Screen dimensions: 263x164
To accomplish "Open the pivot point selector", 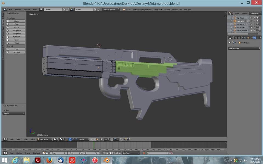I will click(62, 139).
